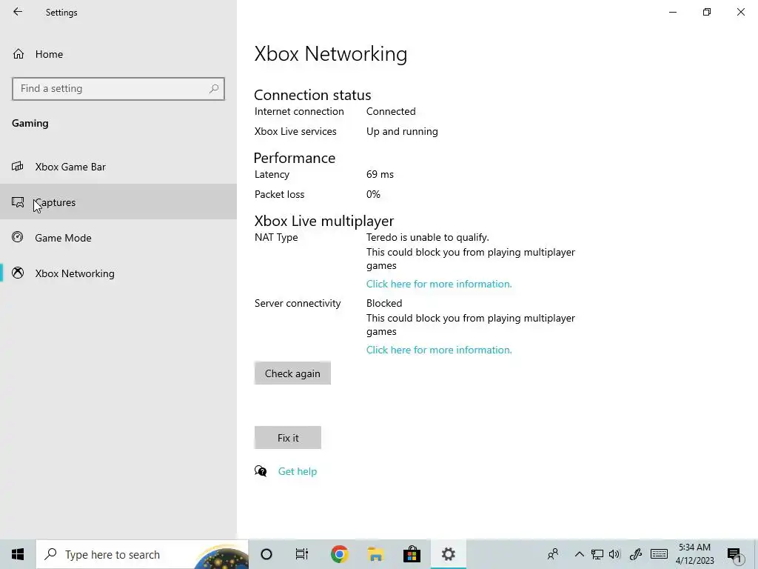Click the Xbox Networking page heading
Viewport: 758px width, 569px height.
pyautogui.click(x=331, y=53)
